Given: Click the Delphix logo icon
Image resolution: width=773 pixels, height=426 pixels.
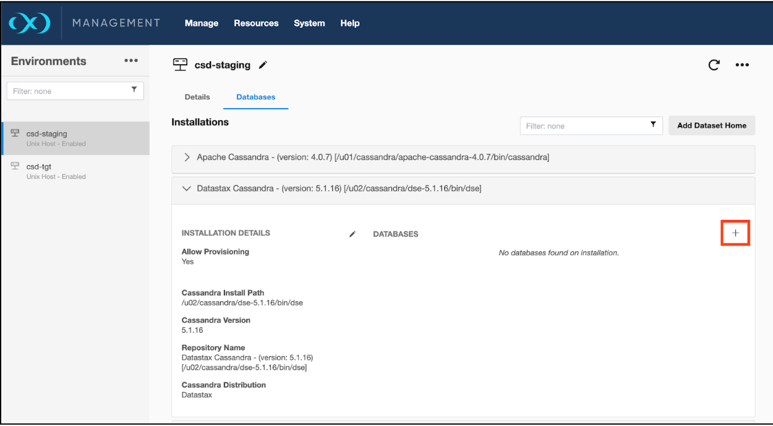Looking at the screenshot, I should pyautogui.click(x=30, y=23).
